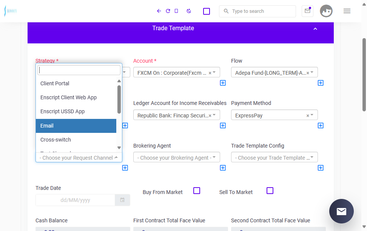The height and width of the screenshot is (231, 367).
Task: Add new Ledger Account with plus icon
Action: [x=223, y=125]
